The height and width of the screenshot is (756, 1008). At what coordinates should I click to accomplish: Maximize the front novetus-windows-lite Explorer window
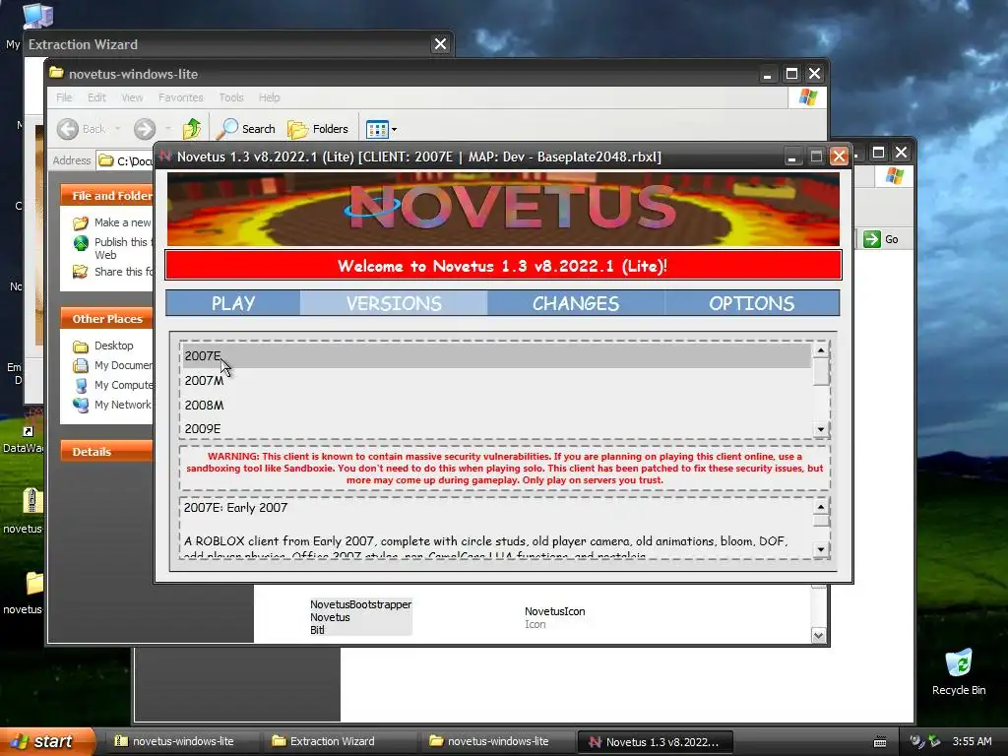pos(791,74)
